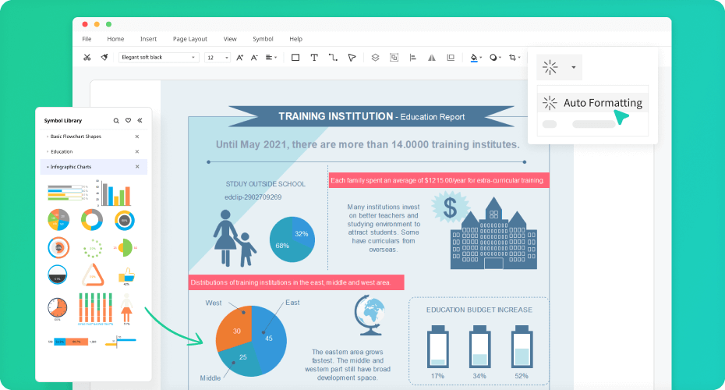Open the Page Layout menu
The height and width of the screenshot is (390, 725).
tap(189, 38)
